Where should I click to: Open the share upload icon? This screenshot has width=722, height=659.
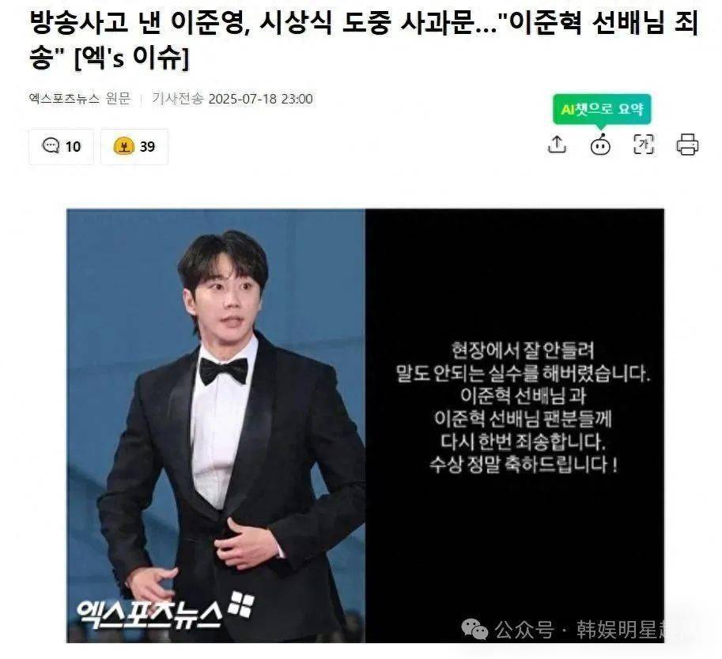558,144
